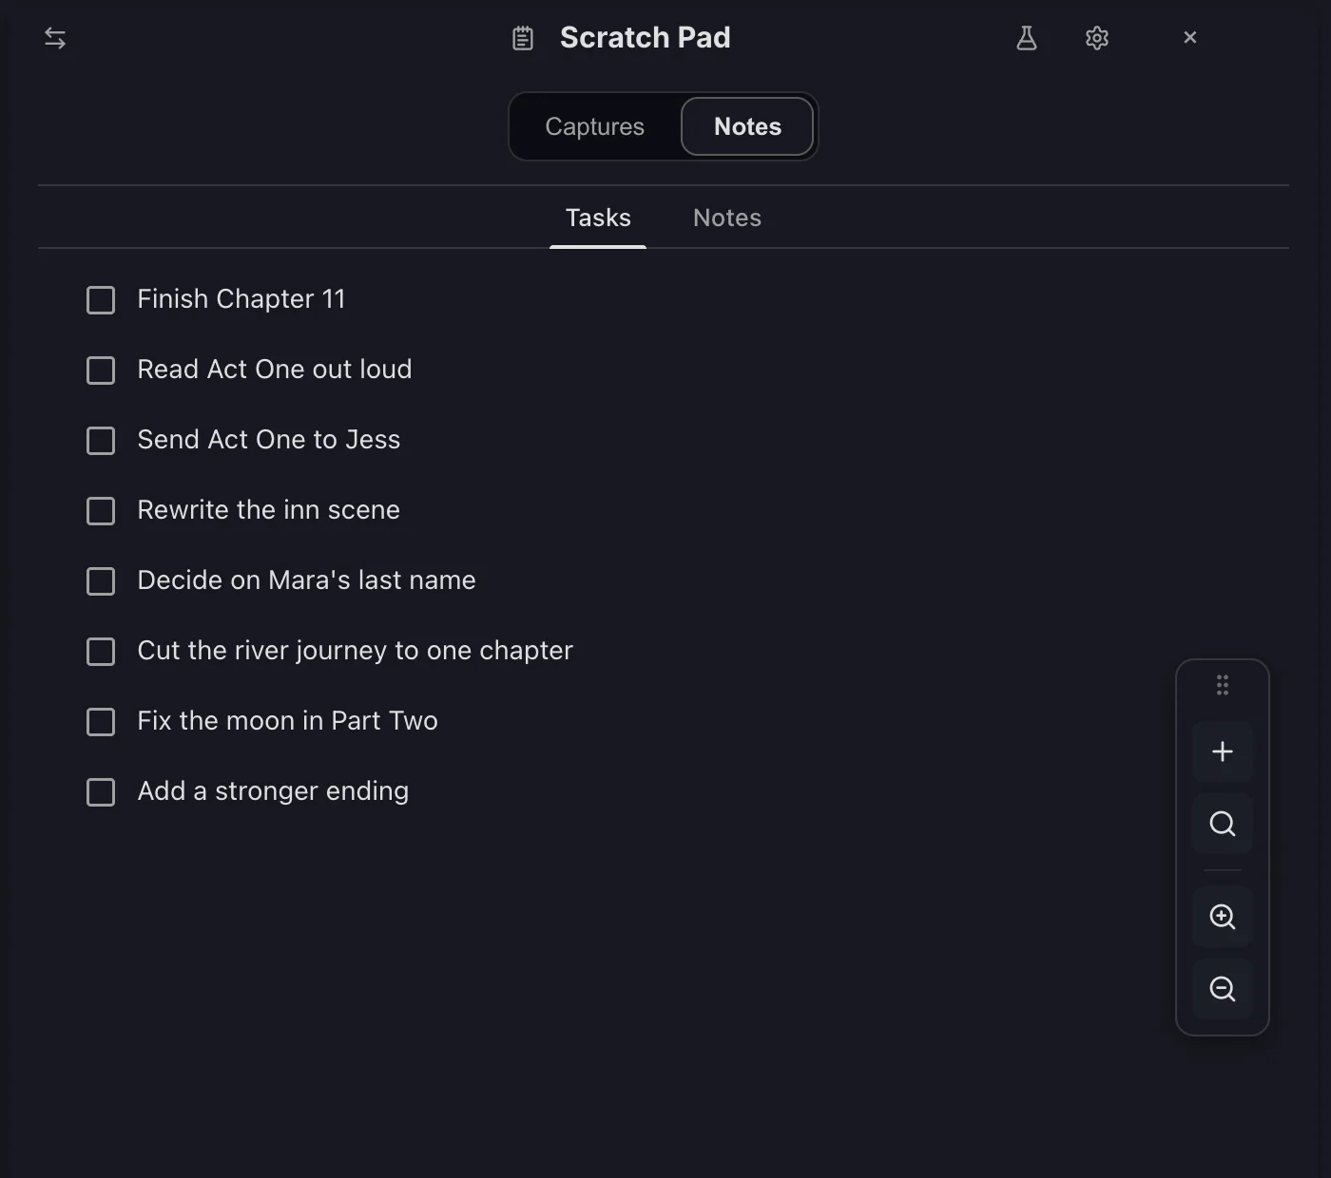
Task: Click the text Cut the river journey to one chapter
Action: (x=356, y=651)
